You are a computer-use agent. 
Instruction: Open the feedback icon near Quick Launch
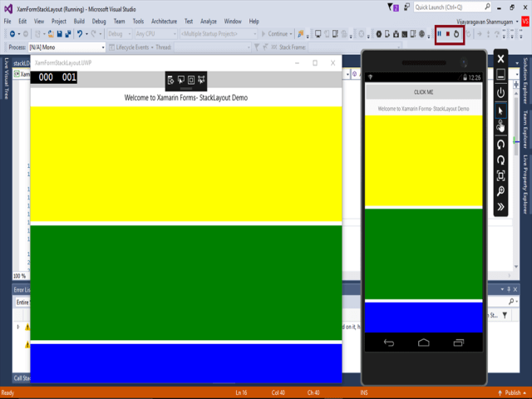(x=406, y=7)
